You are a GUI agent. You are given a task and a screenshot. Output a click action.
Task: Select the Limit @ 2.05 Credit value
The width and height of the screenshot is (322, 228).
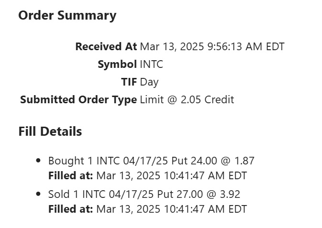coord(187,100)
